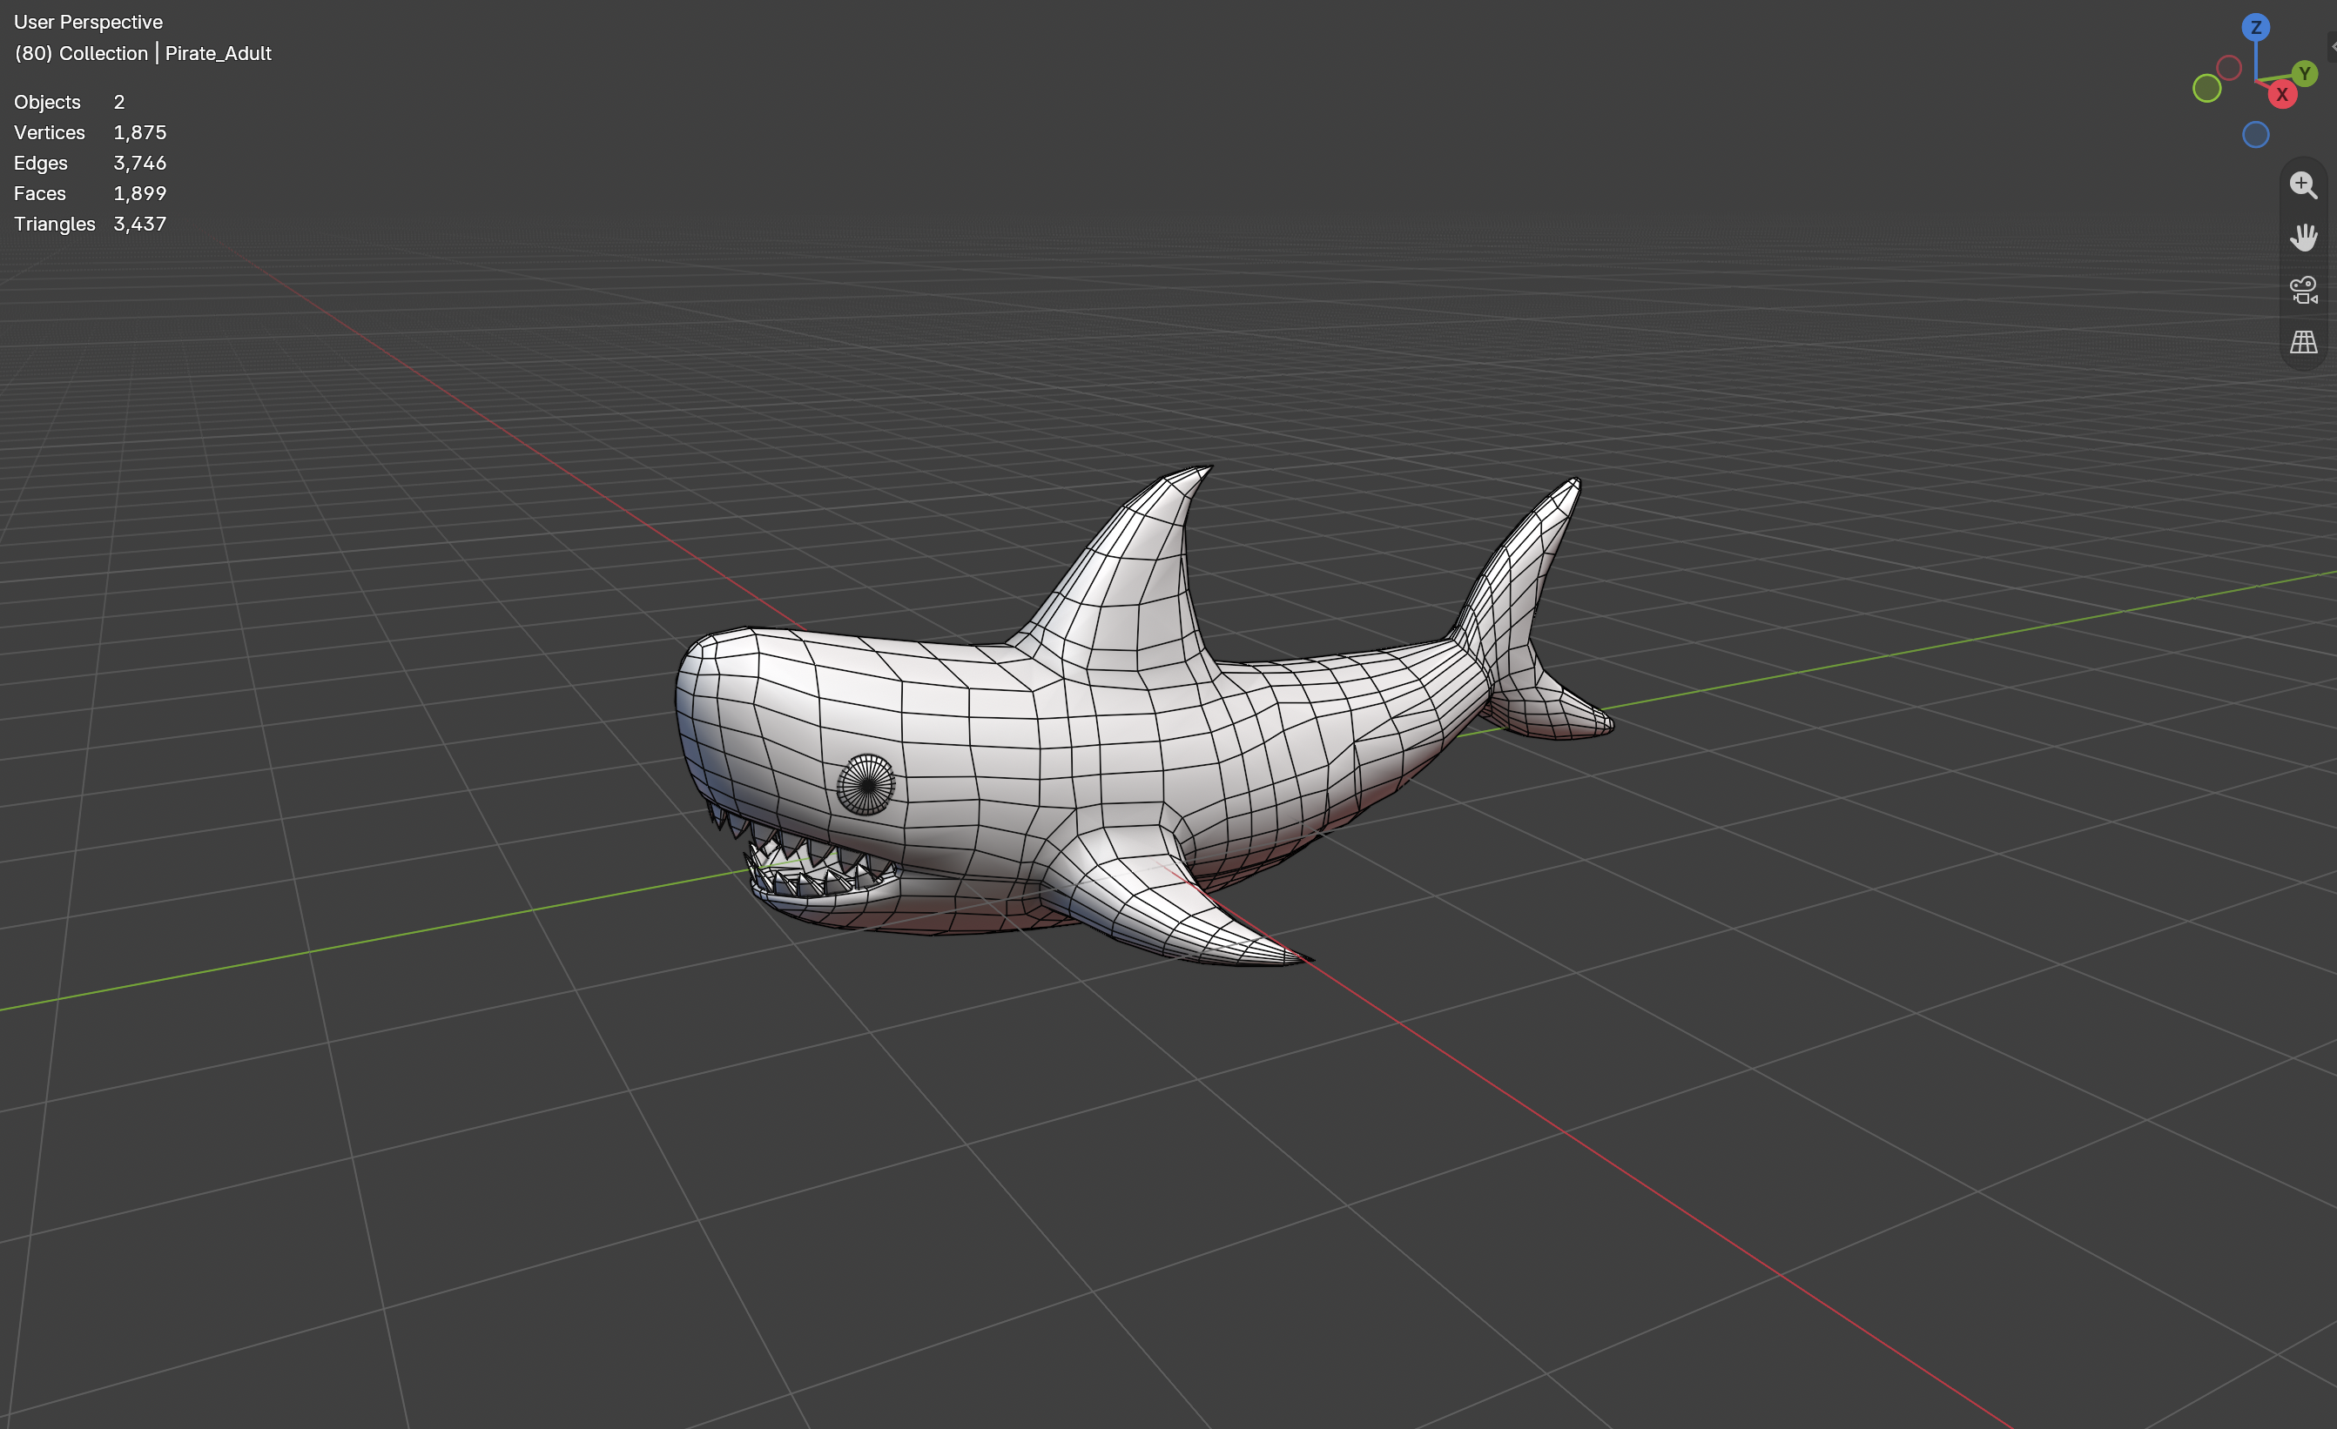Click the green Y axis on gizmo

tap(2305, 73)
